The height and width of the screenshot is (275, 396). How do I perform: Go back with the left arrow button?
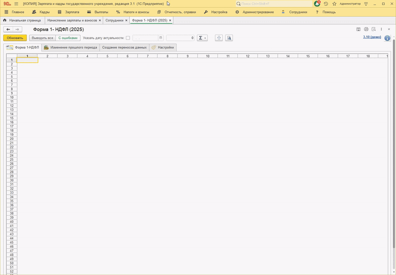point(9,29)
